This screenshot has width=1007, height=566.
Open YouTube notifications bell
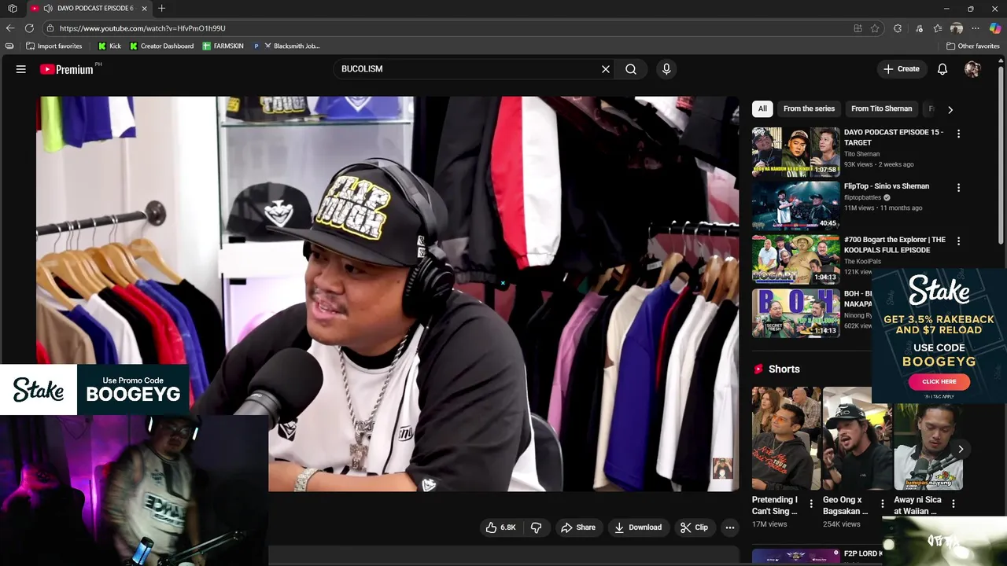click(942, 69)
